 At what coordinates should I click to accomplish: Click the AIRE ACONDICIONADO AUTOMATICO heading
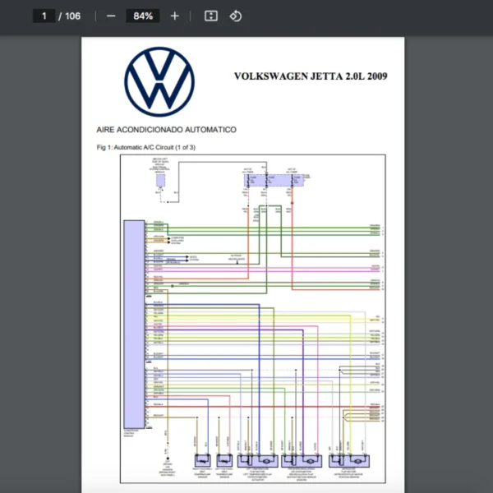(x=167, y=130)
